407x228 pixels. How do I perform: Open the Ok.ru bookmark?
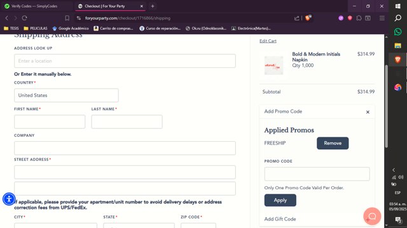pos(206,28)
